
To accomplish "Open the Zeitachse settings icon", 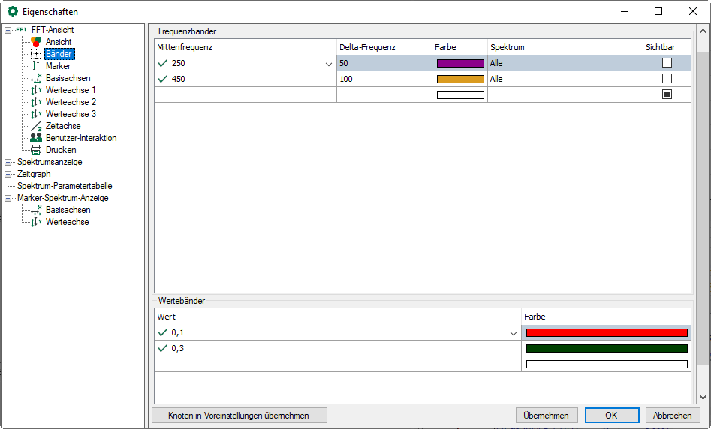I will 35,126.
